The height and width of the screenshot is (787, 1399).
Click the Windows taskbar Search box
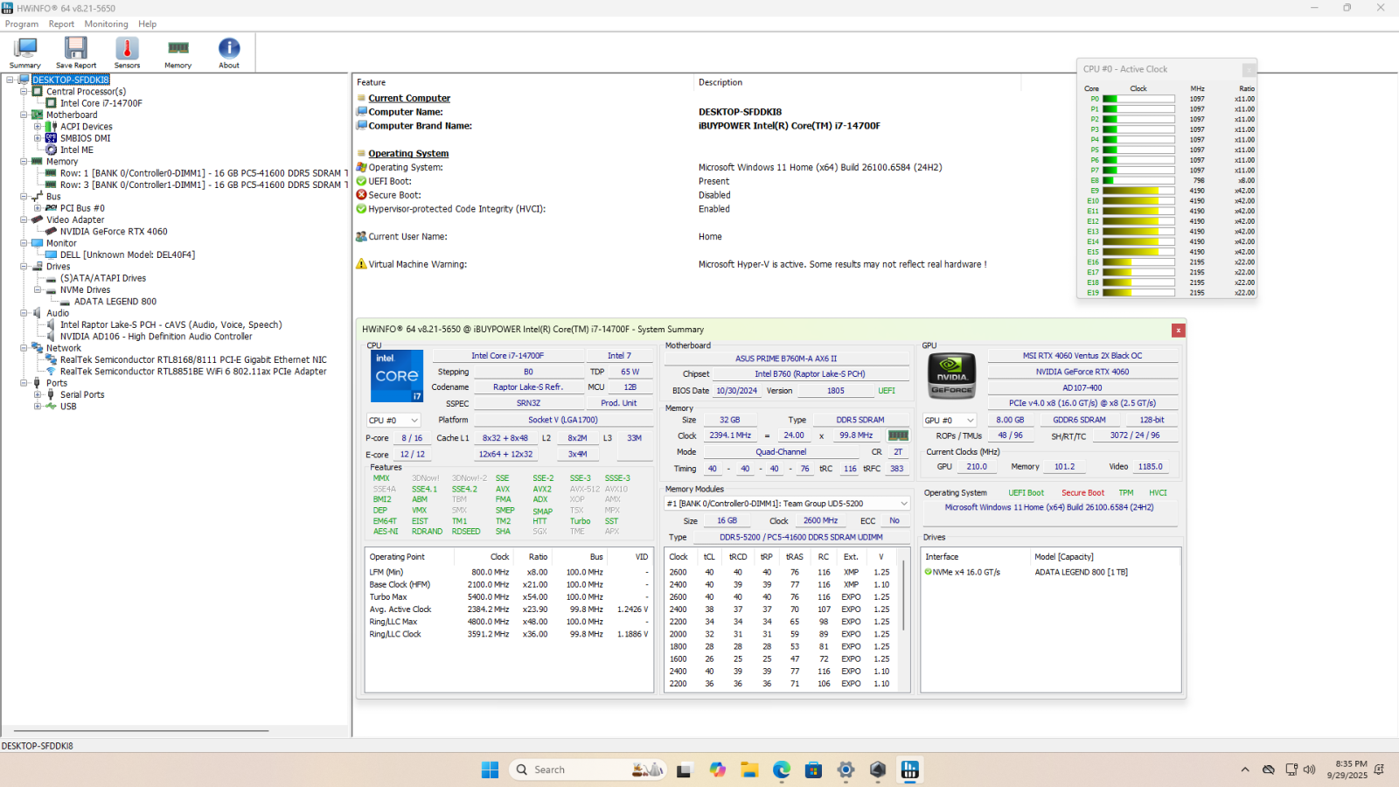click(x=577, y=770)
